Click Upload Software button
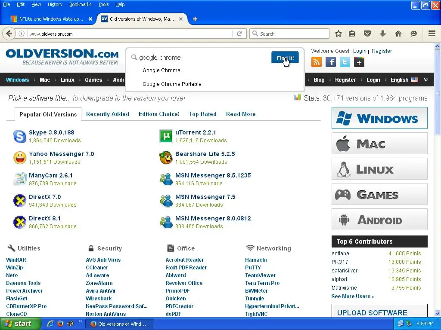Image resolution: width=441 pixels, height=330 pixels. point(379,311)
